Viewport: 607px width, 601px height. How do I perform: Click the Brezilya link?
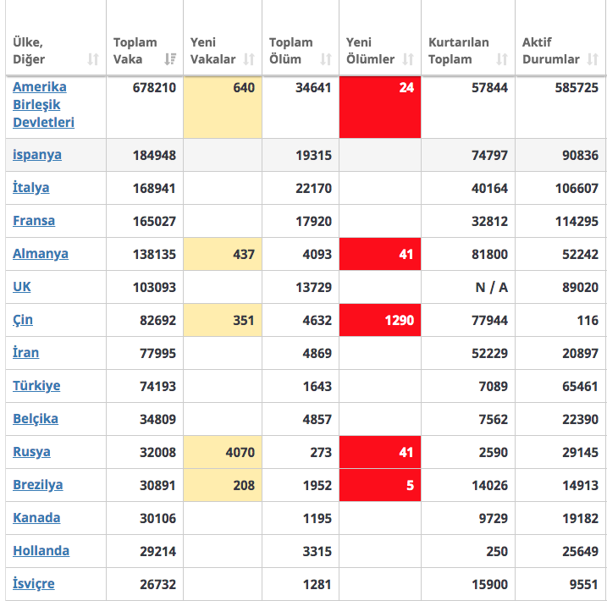point(38,485)
